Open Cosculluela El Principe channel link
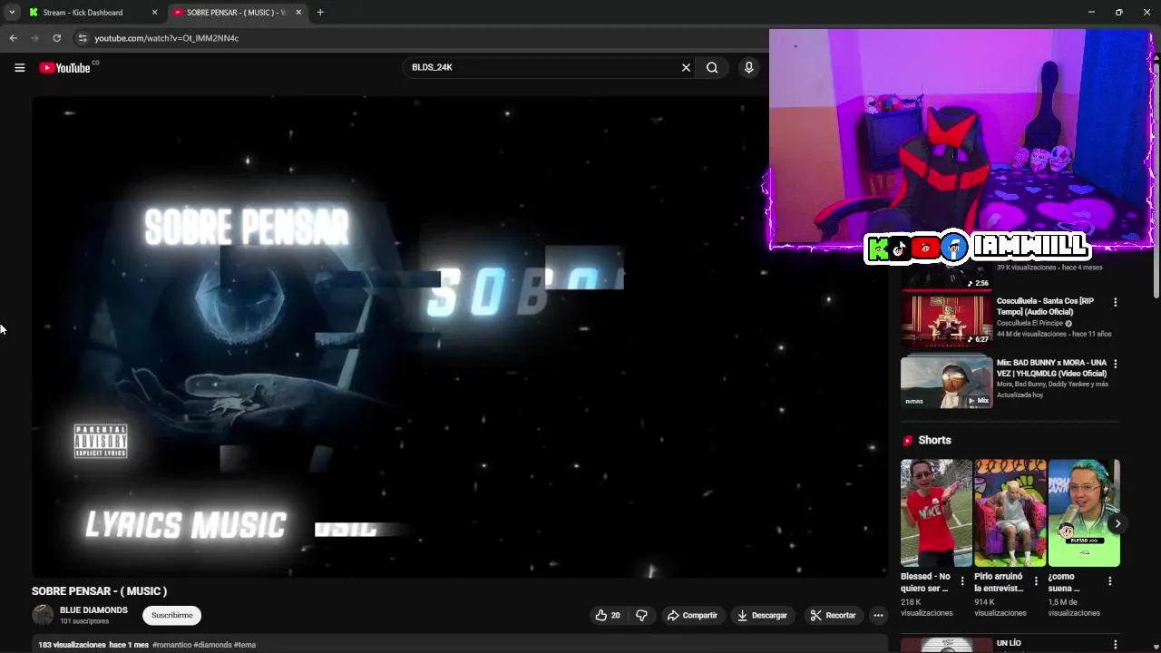 1030,323
